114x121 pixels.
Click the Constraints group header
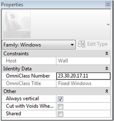click(56, 53)
